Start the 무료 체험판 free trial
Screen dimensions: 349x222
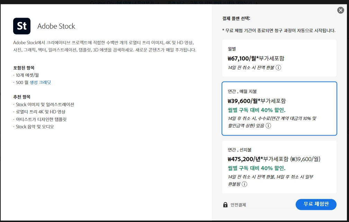[316, 204]
